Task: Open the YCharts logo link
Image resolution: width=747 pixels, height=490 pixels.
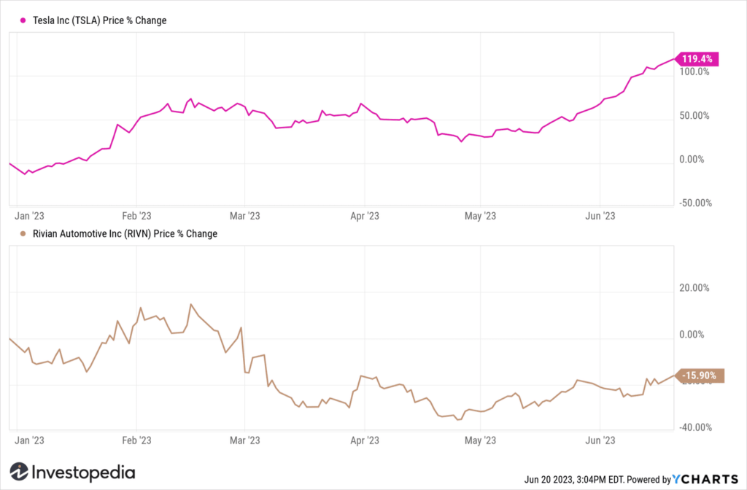Action: pyautogui.click(x=705, y=479)
